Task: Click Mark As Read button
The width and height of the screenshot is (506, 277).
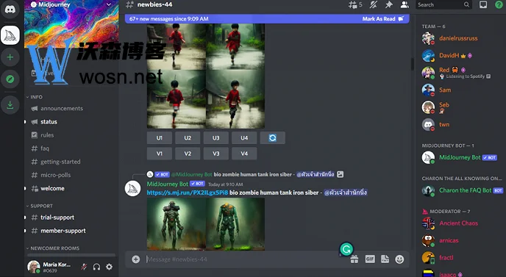Action: [382, 18]
